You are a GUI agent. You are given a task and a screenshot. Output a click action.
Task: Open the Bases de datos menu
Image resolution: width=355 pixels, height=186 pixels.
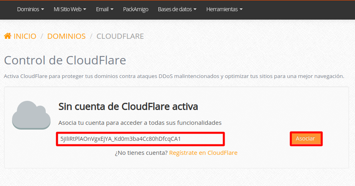point(175,9)
